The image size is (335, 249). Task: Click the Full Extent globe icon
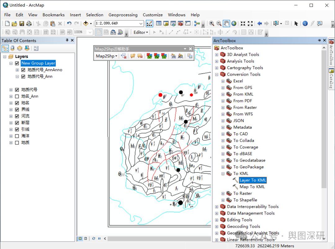point(234,23)
